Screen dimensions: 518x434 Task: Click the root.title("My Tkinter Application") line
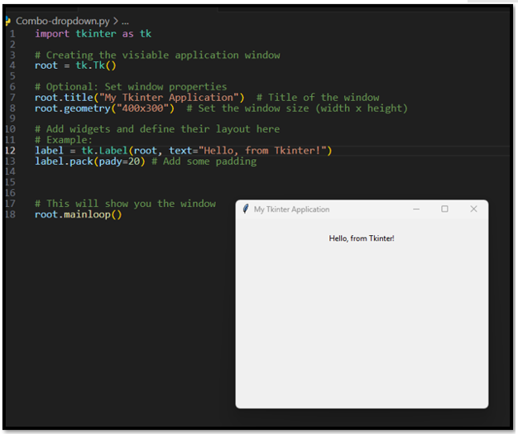(139, 98)
